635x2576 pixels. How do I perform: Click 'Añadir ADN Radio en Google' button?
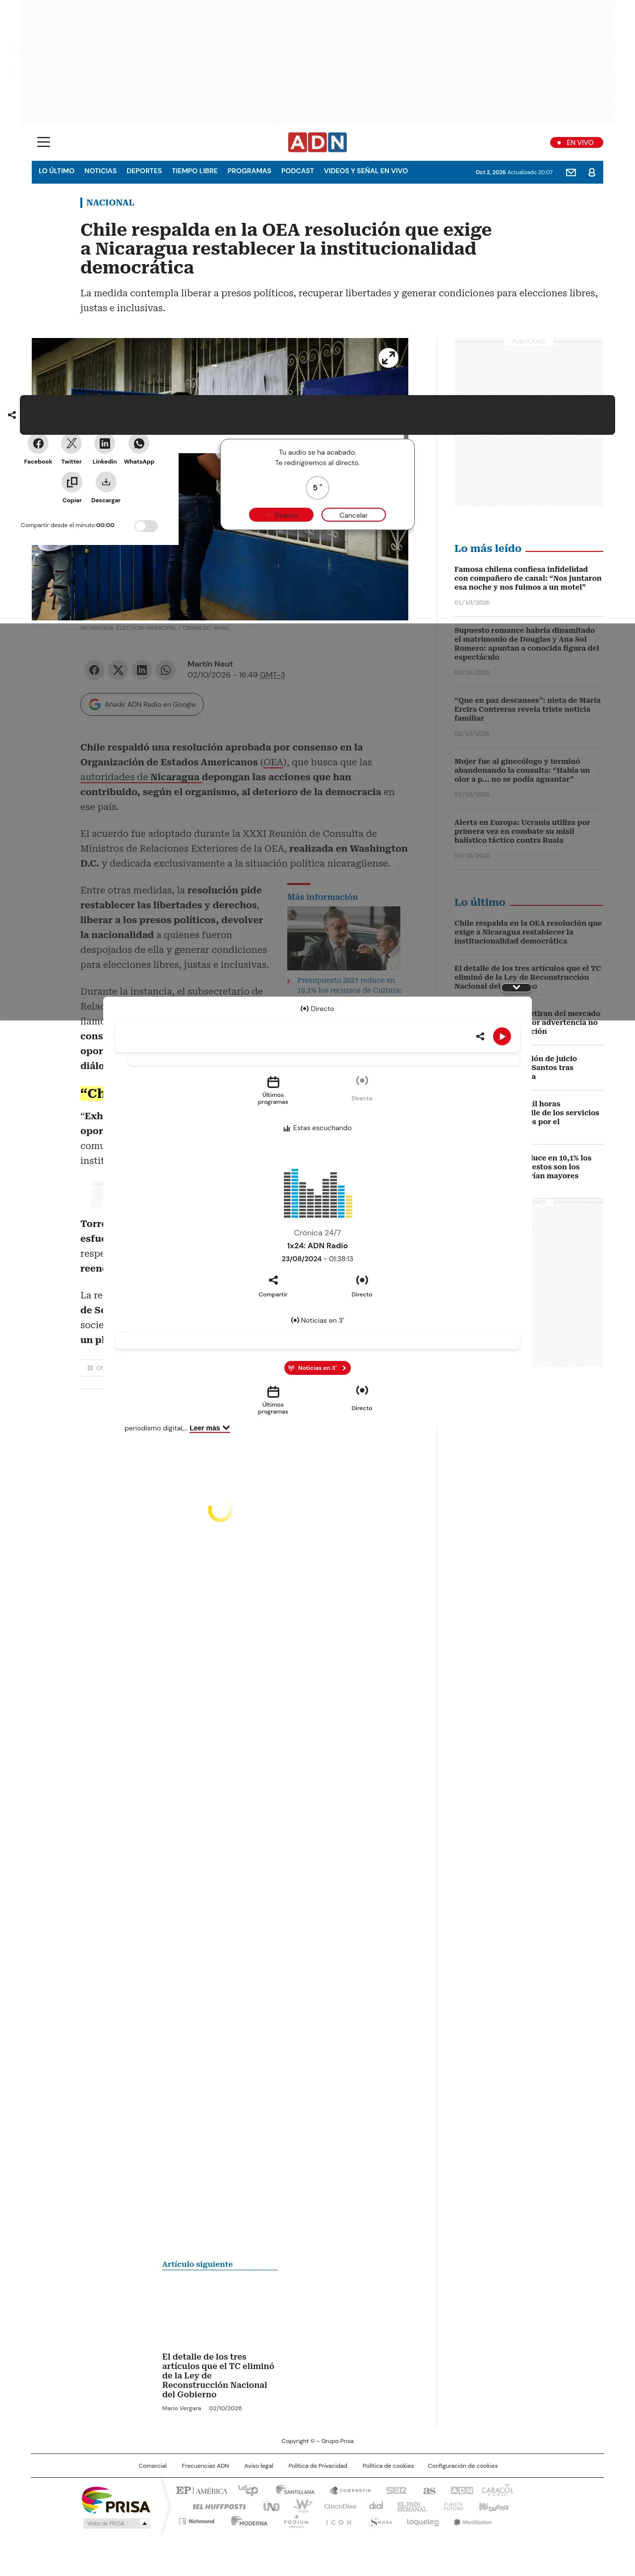pyautogui.click(x=142, y=704)
